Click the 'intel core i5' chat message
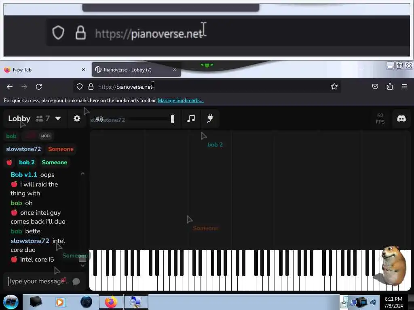This screenshot has width=414, height=310. click(x=37, y=260)
